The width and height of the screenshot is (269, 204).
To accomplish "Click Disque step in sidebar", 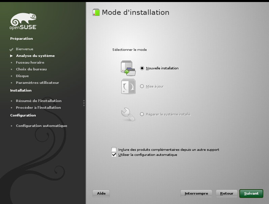I will pos(22,76).
